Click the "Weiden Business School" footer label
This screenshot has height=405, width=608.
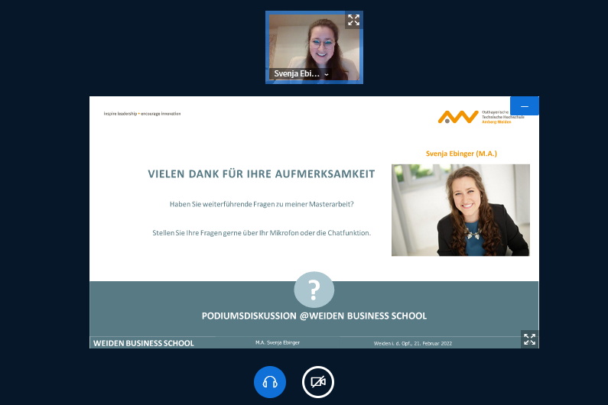tap(144, 343)
